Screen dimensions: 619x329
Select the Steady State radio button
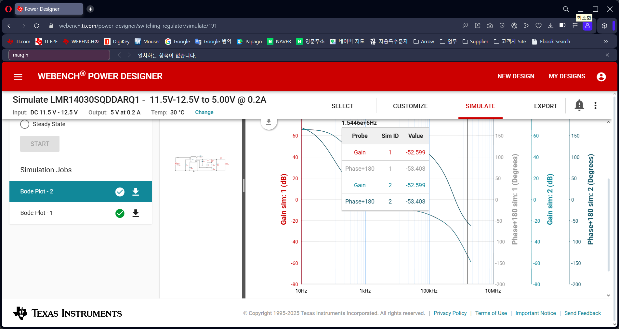pos(25,124)
